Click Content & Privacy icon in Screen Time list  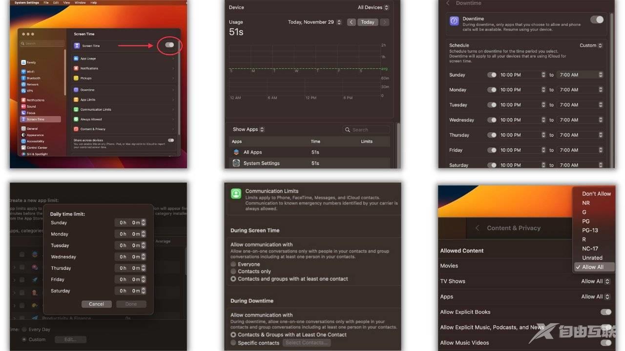coord(76,129)
